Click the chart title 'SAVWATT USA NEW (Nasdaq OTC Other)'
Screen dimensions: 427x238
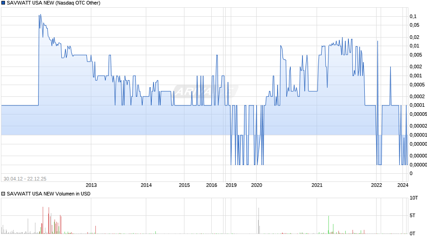point(54,3)
